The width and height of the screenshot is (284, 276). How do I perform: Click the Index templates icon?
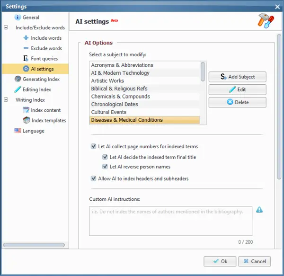click(x=27, y=120)
